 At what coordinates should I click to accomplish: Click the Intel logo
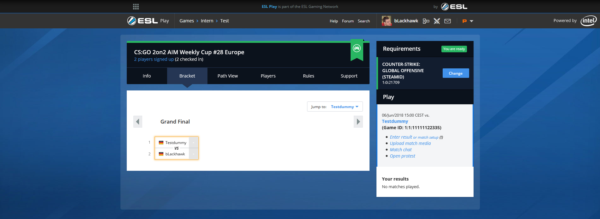pos(589,21)
